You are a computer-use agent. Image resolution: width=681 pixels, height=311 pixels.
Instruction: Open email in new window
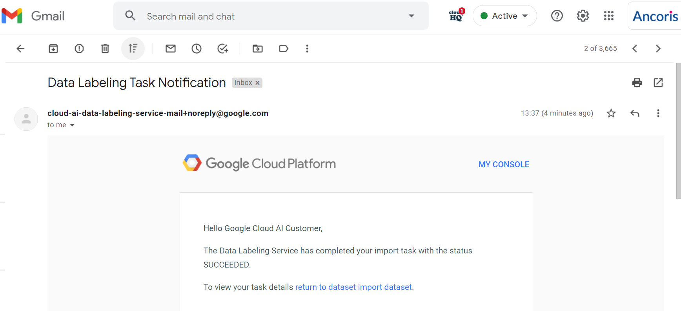point(658,83)
